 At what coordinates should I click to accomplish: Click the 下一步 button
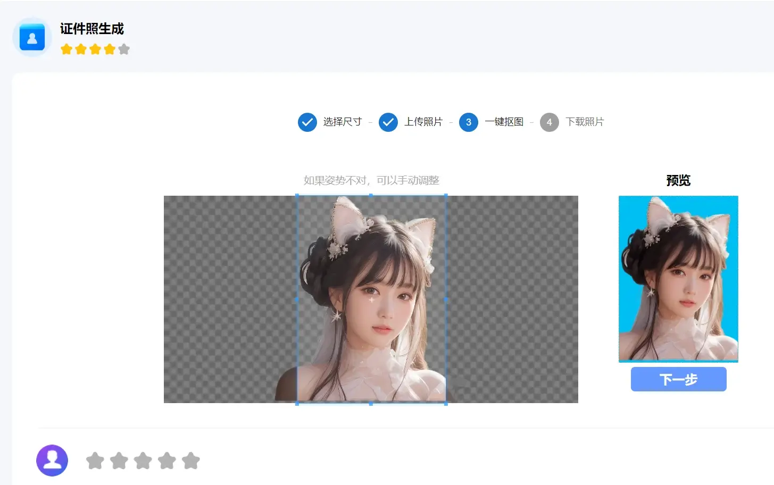[679, 379]
